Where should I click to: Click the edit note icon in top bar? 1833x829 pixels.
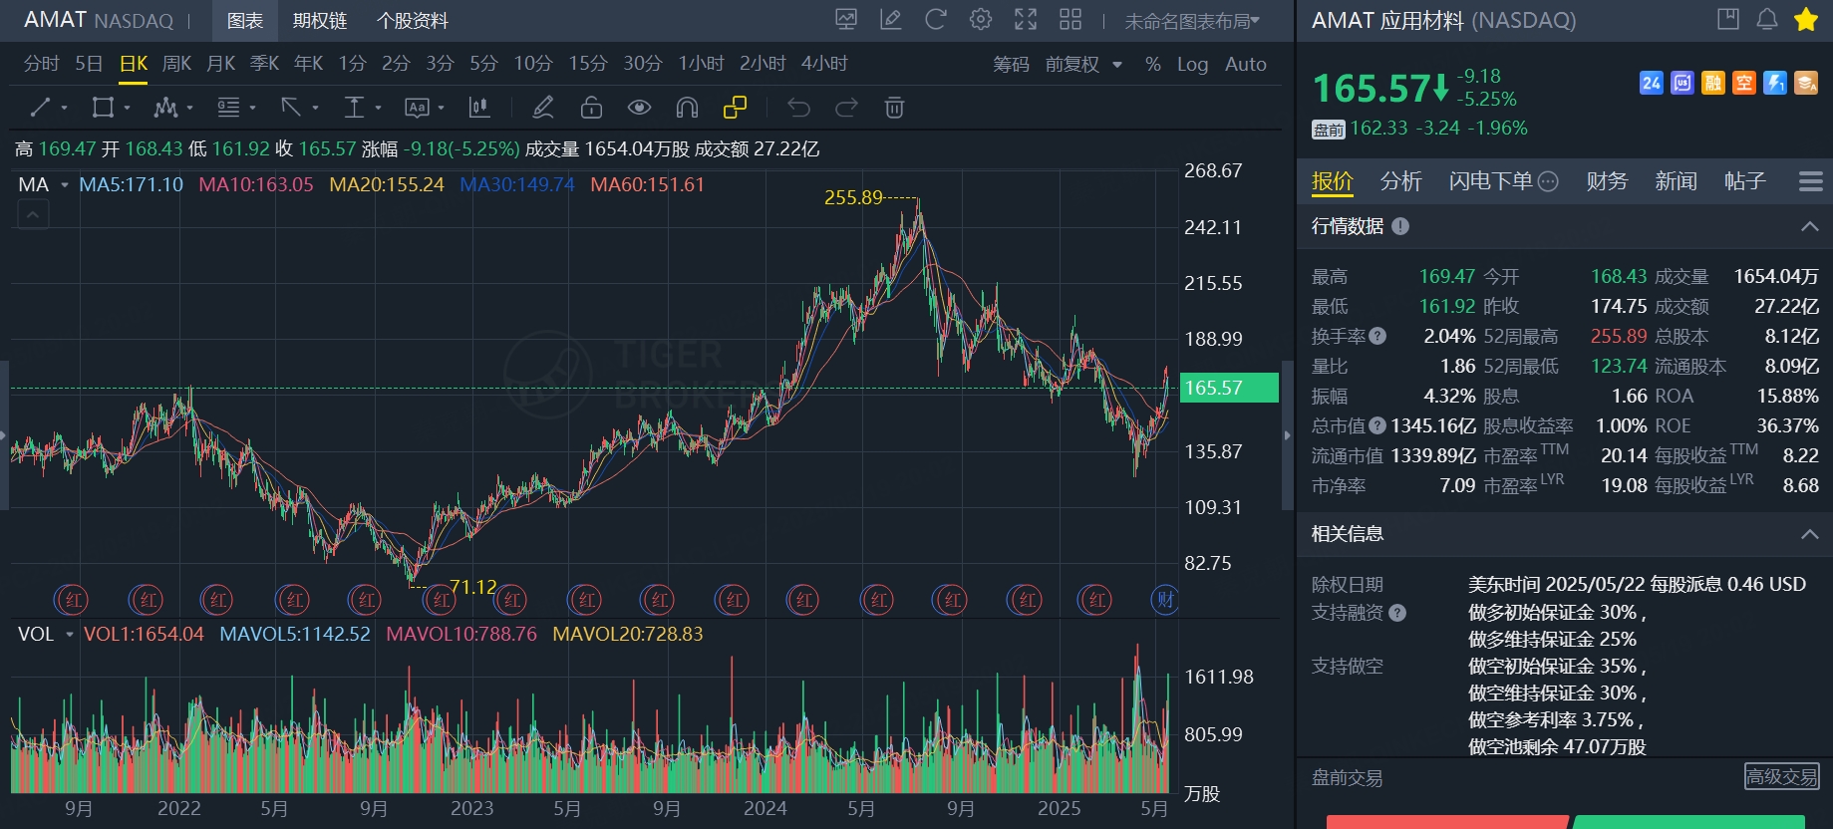[890, 19]
